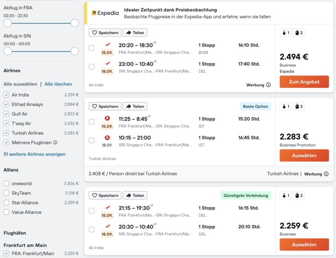Click the checked baggage icon in the 2.283 € offer
This screenshot has width=336, height=258.
click(x=298, y=106)
